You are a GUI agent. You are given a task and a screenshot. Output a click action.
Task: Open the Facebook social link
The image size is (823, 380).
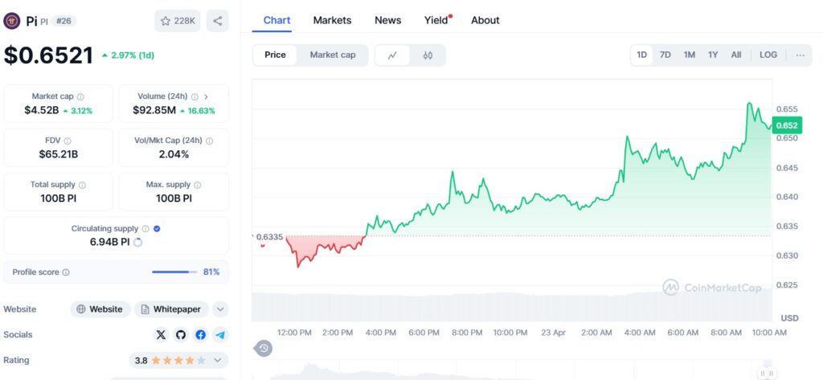[x=200, y=335]
